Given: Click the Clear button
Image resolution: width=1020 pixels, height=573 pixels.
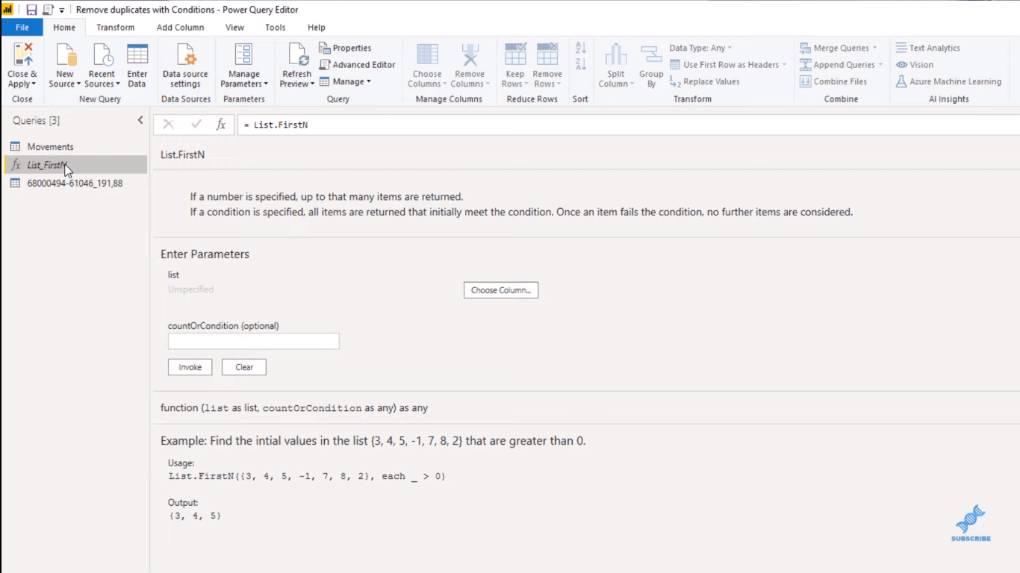Looking at the screenshot, I should tap(244, 367).
